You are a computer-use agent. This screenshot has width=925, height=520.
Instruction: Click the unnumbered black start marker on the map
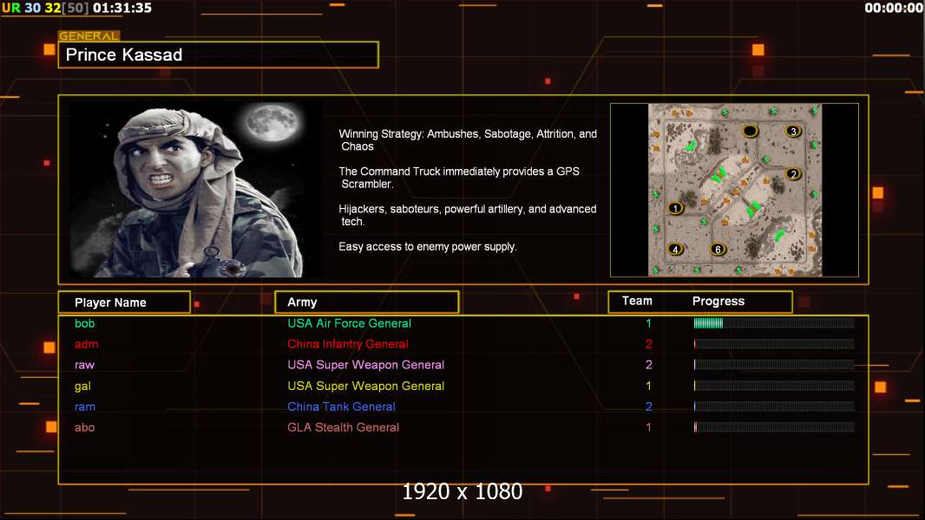point(750,131)
